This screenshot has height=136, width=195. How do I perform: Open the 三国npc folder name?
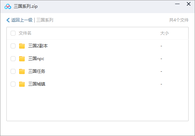[x=36, y=59]
